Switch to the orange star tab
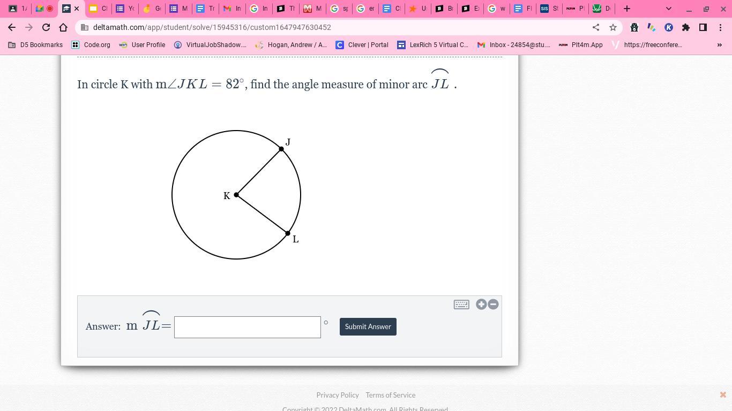Viewport: 732px width, 411px height. 417,9
